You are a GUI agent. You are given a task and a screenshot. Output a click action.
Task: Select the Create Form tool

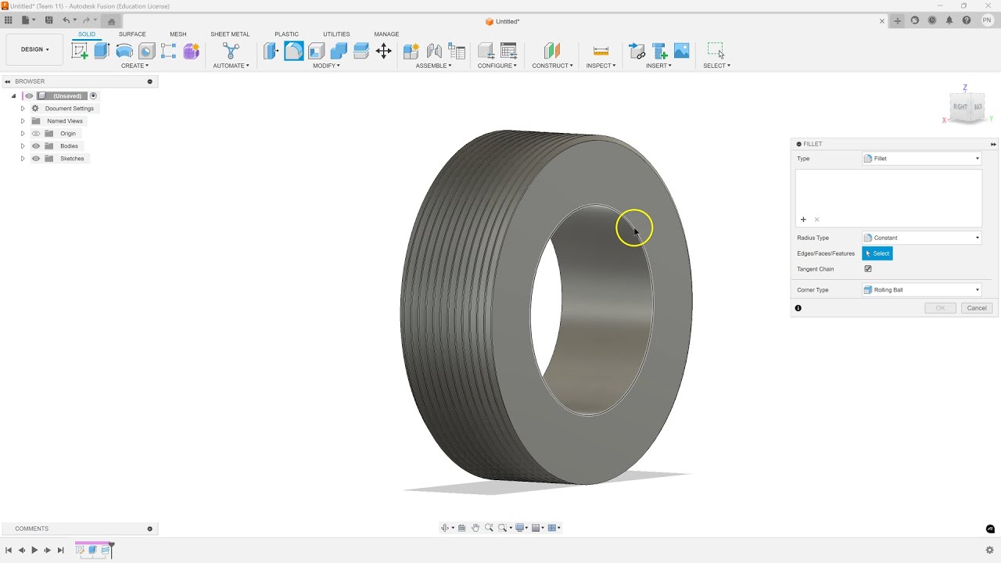tap(191, 51)
